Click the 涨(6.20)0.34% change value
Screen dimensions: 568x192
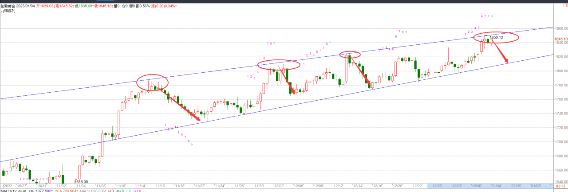(164, 6)
